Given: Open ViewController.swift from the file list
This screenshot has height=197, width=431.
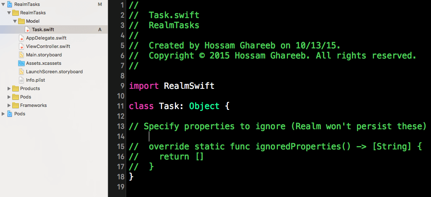Looking at the screenshot, I should 48,46.
